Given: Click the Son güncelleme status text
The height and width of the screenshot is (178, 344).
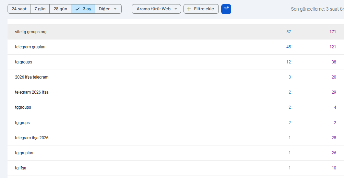Looking at the screenshot, I should coord(317,9).
